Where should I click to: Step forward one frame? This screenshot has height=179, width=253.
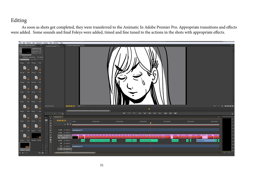(155, 113)
